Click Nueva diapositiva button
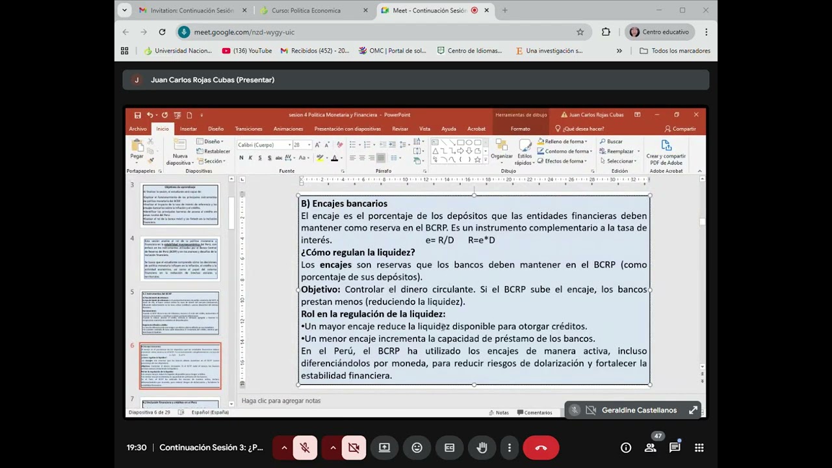 coord(179,153)
